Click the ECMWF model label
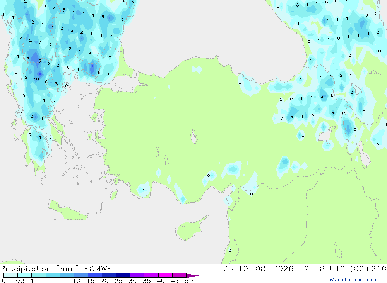 [98, 268]
